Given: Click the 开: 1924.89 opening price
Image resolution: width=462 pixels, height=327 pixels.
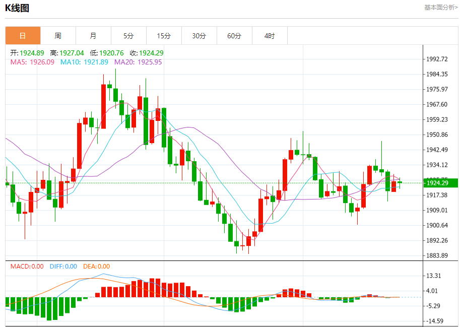Looking at the screenshot, I should coord(27,53).
